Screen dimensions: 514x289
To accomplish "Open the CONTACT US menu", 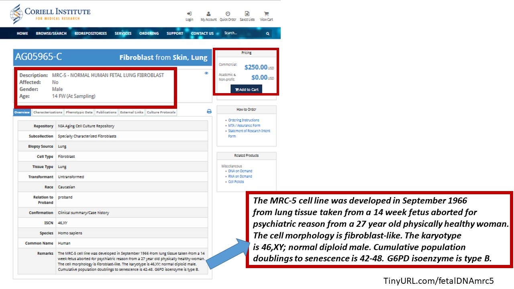I will [x=202, y=33].
